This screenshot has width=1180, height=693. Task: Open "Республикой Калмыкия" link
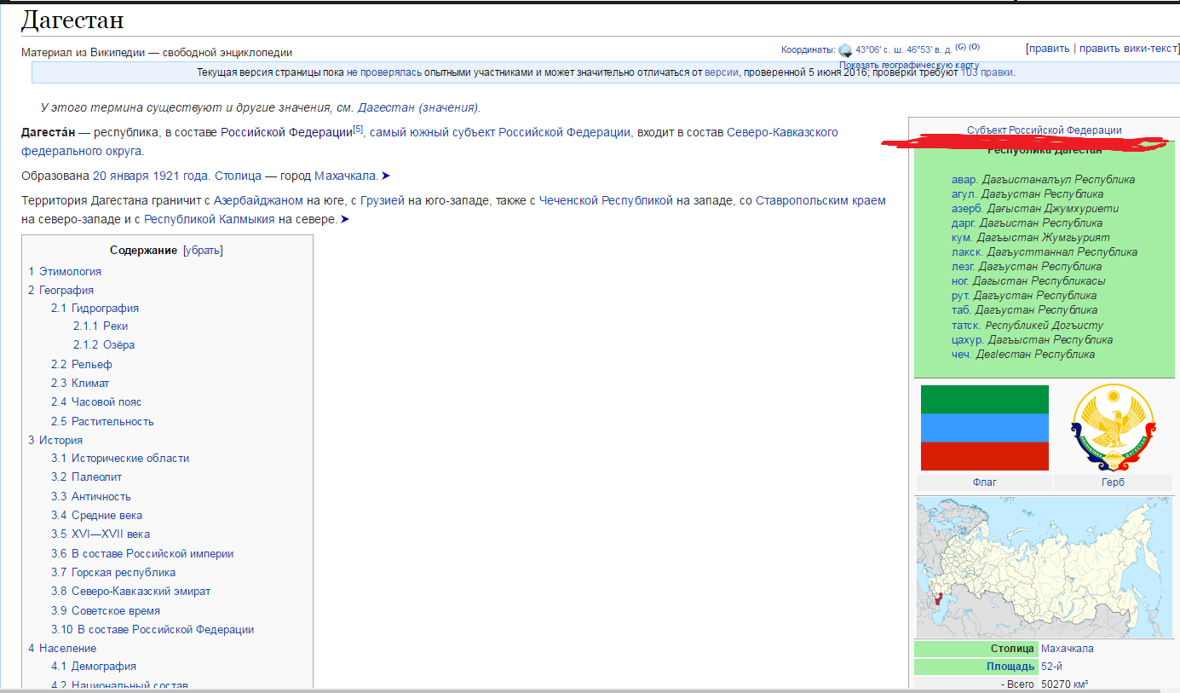[210, 220]
